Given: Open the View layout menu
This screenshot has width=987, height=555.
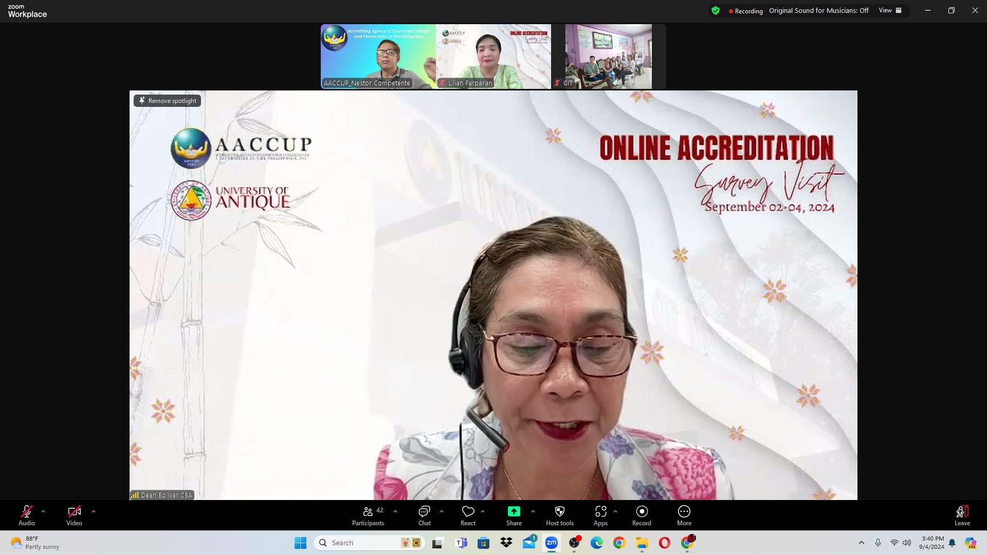Looking at the screenshot, I should coord(890,10).
